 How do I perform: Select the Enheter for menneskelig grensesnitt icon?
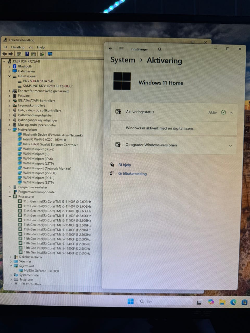click(15, 91)
